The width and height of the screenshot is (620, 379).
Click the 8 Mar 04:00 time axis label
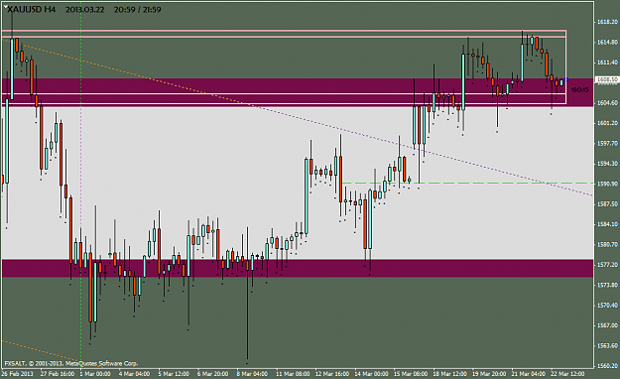252,373
